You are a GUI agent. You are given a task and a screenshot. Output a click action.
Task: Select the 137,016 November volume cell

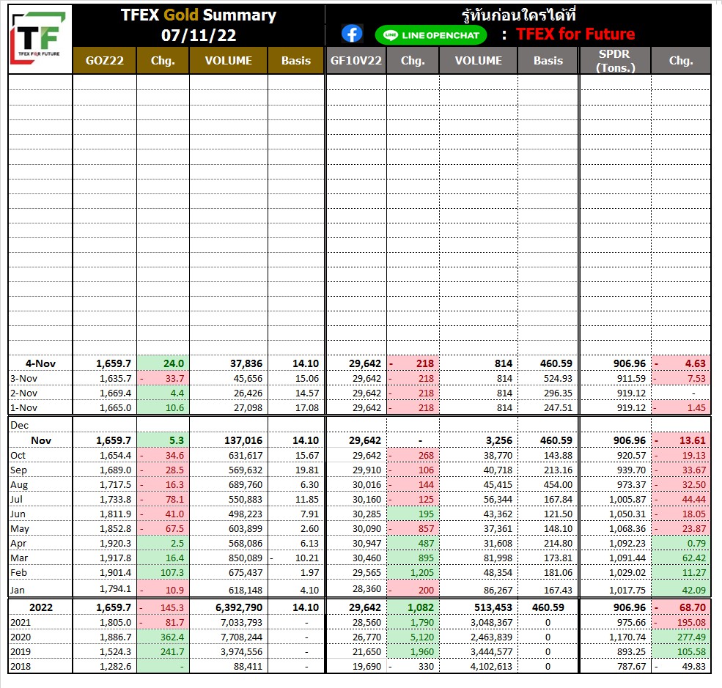click(x=229, y=441)
